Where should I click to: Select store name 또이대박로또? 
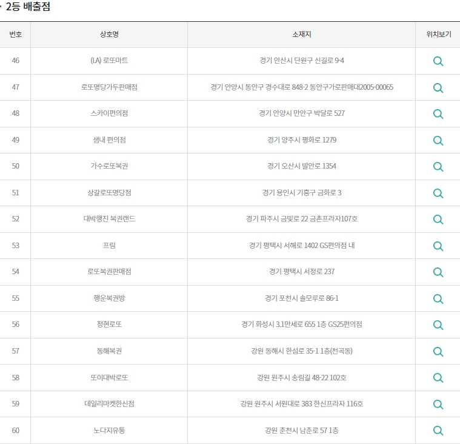(109, 377)
